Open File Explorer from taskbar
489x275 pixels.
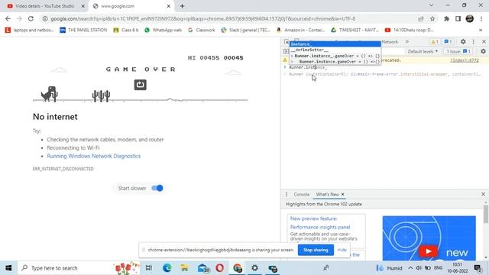(185, 268)
